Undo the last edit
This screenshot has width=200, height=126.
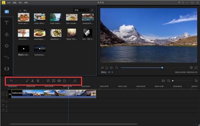11,81
